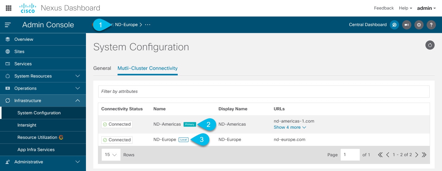Expand Show 4 more URLs
The width and height of the screenshot is (442, 171).
pyautogui.click(x=290, y=127)
